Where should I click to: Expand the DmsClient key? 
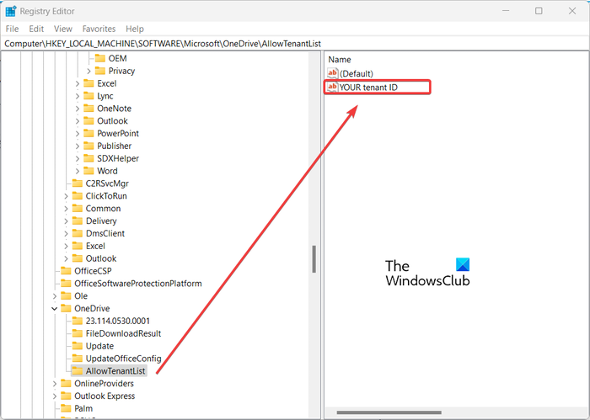coord(66,233)
